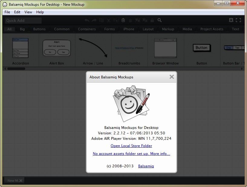The height and width of the screenshot is (187, 247).
Task: Click the smiley app icon in title bar
Action: [5, 5]
